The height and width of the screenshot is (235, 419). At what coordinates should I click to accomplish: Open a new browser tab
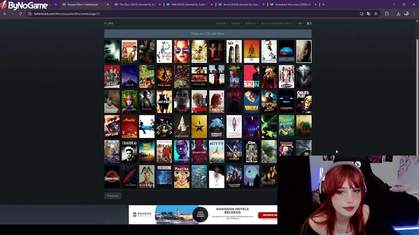(x=323, y=5)
